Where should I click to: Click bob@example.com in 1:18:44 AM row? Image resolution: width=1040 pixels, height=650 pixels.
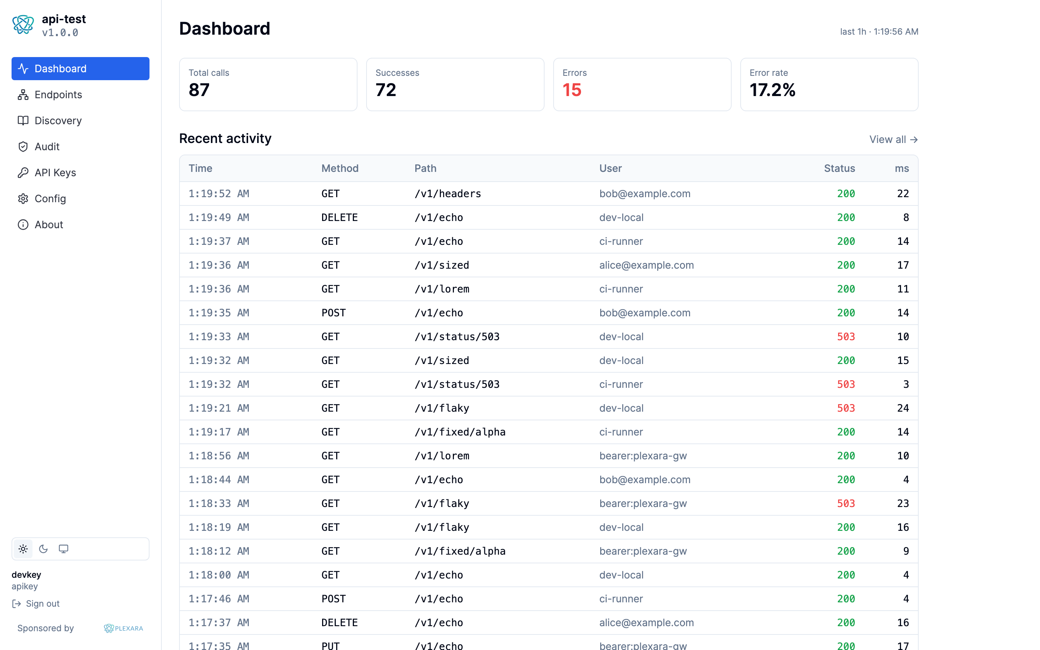[x=645, y=479]
